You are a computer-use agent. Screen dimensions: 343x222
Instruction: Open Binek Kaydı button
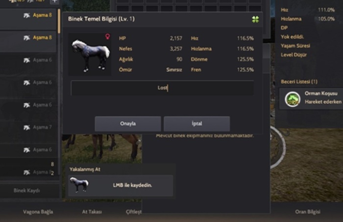(26, 191)
